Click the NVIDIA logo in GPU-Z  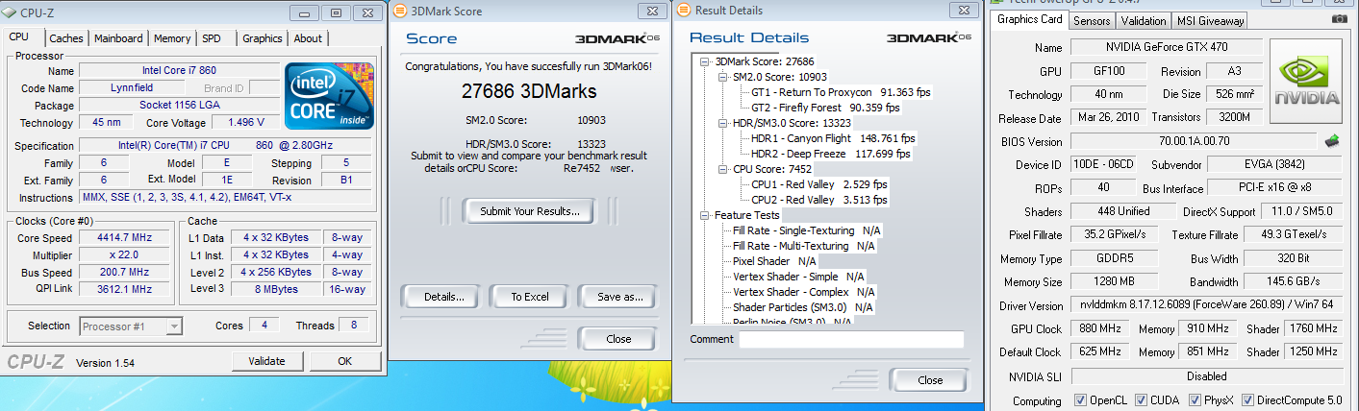pyautogui.click(x=1306, y=84)
